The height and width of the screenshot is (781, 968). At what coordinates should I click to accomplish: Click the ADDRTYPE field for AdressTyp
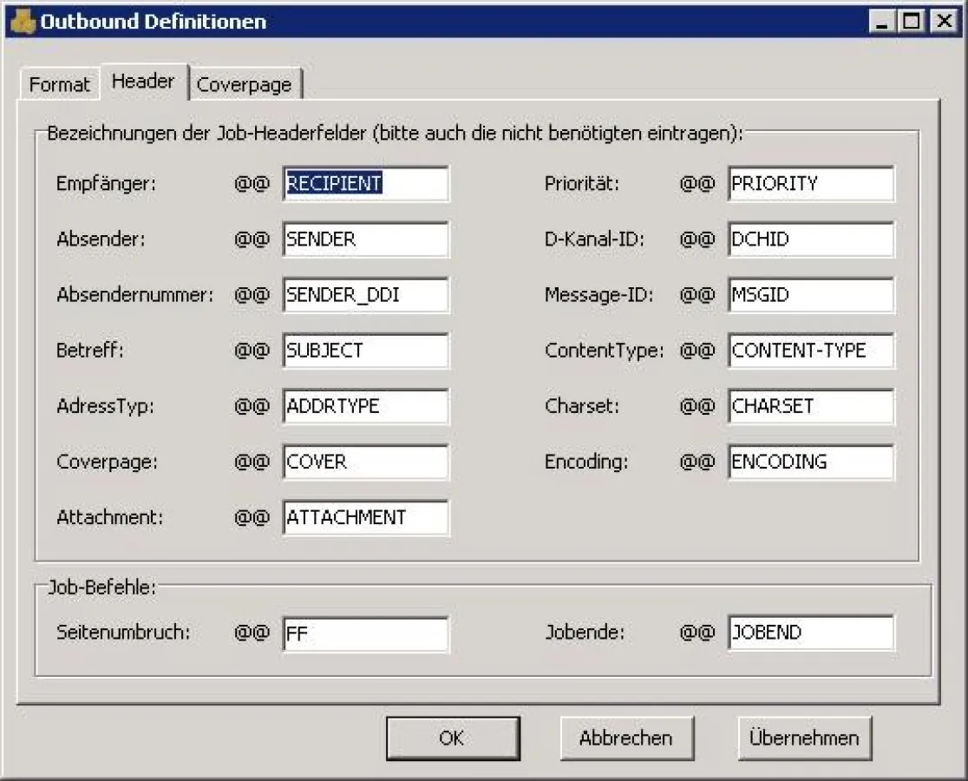point(364,406)
